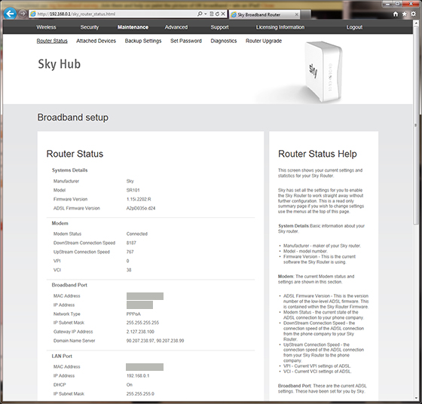Click the DHCP value On

tap(130, 385)
